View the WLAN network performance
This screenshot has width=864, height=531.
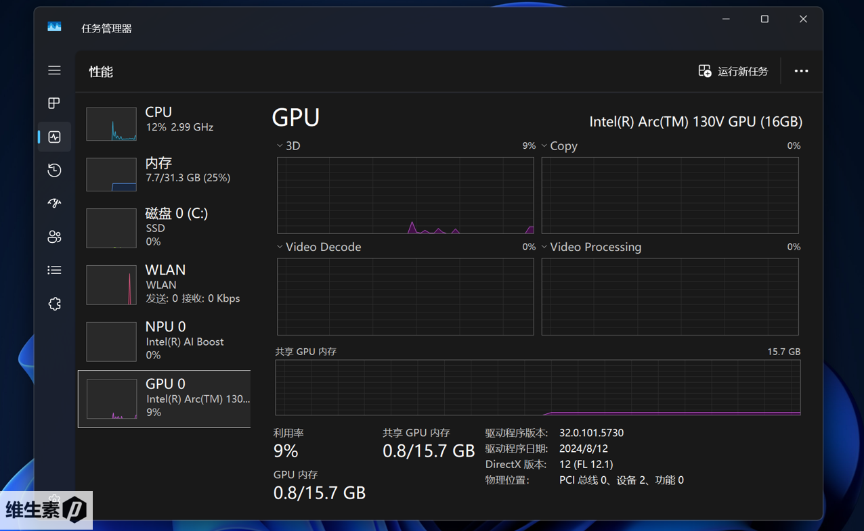coord(165,284)
